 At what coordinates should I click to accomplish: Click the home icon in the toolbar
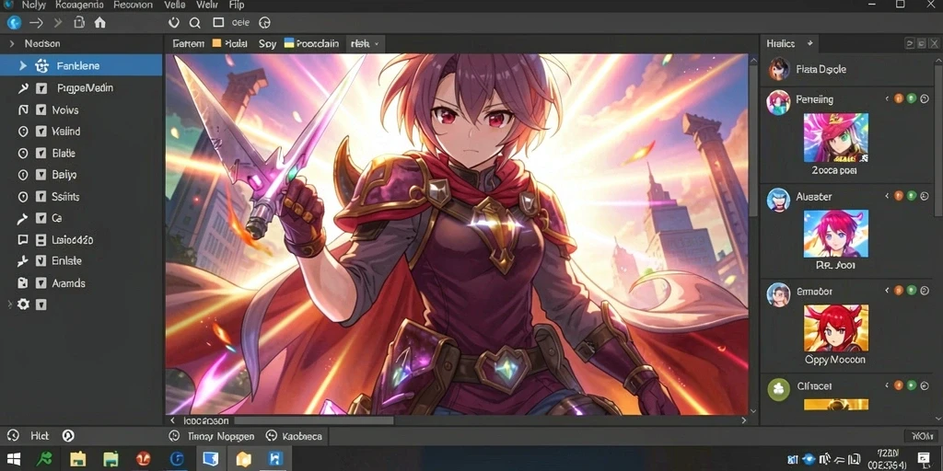click(99, 23)
